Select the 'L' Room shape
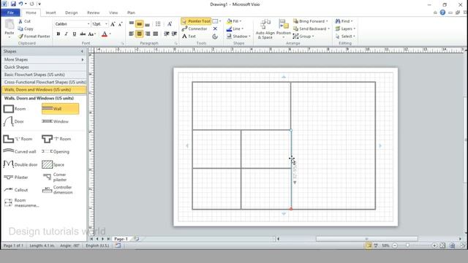The height and width of the screenshot is (263, 468). coord(18,139)
